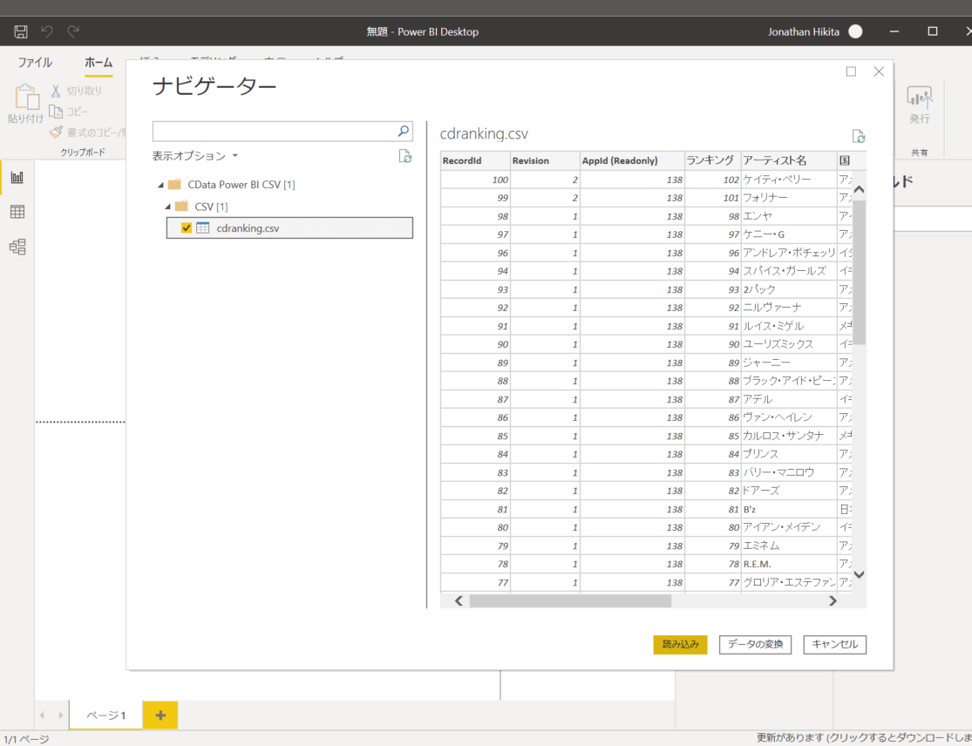The height and width of the screenshot is (746, 972).
Task: Click the preview scroll down arrow
Action: coord(860,574)
